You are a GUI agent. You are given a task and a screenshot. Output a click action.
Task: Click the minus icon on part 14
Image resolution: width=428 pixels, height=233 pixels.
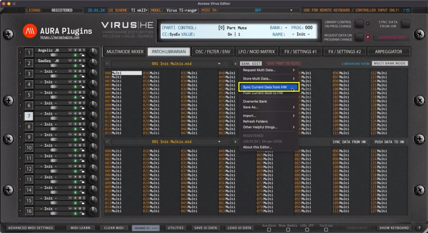[x=70, y=188]
